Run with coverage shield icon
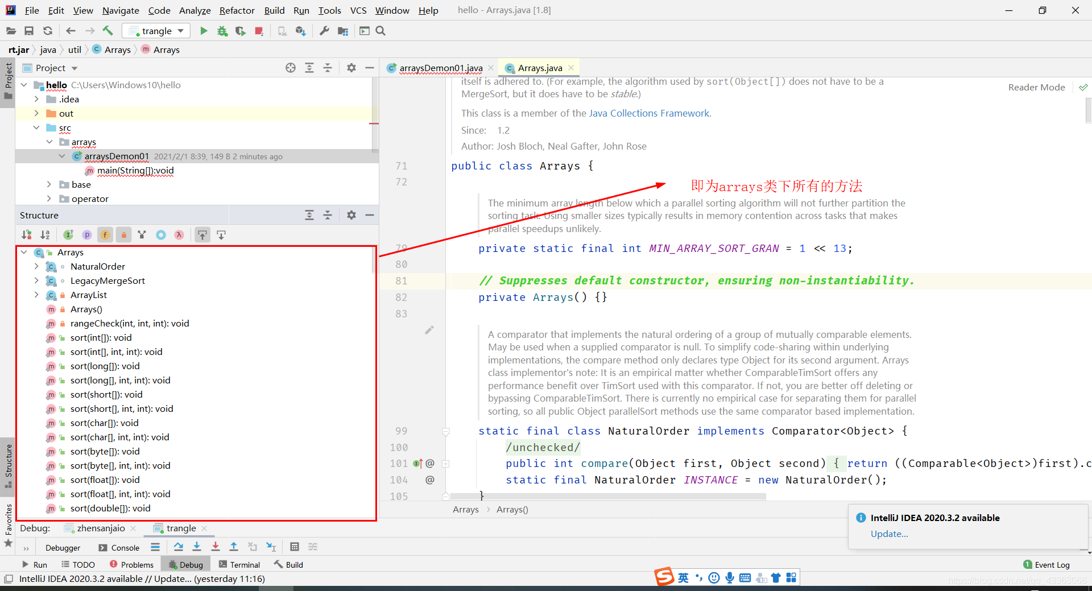Viewport: 1092px width, 591px height. click(x=241, y=31)
